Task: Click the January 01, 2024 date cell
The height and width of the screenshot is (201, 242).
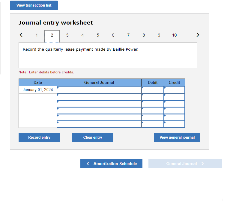Action: pos(37,90)
